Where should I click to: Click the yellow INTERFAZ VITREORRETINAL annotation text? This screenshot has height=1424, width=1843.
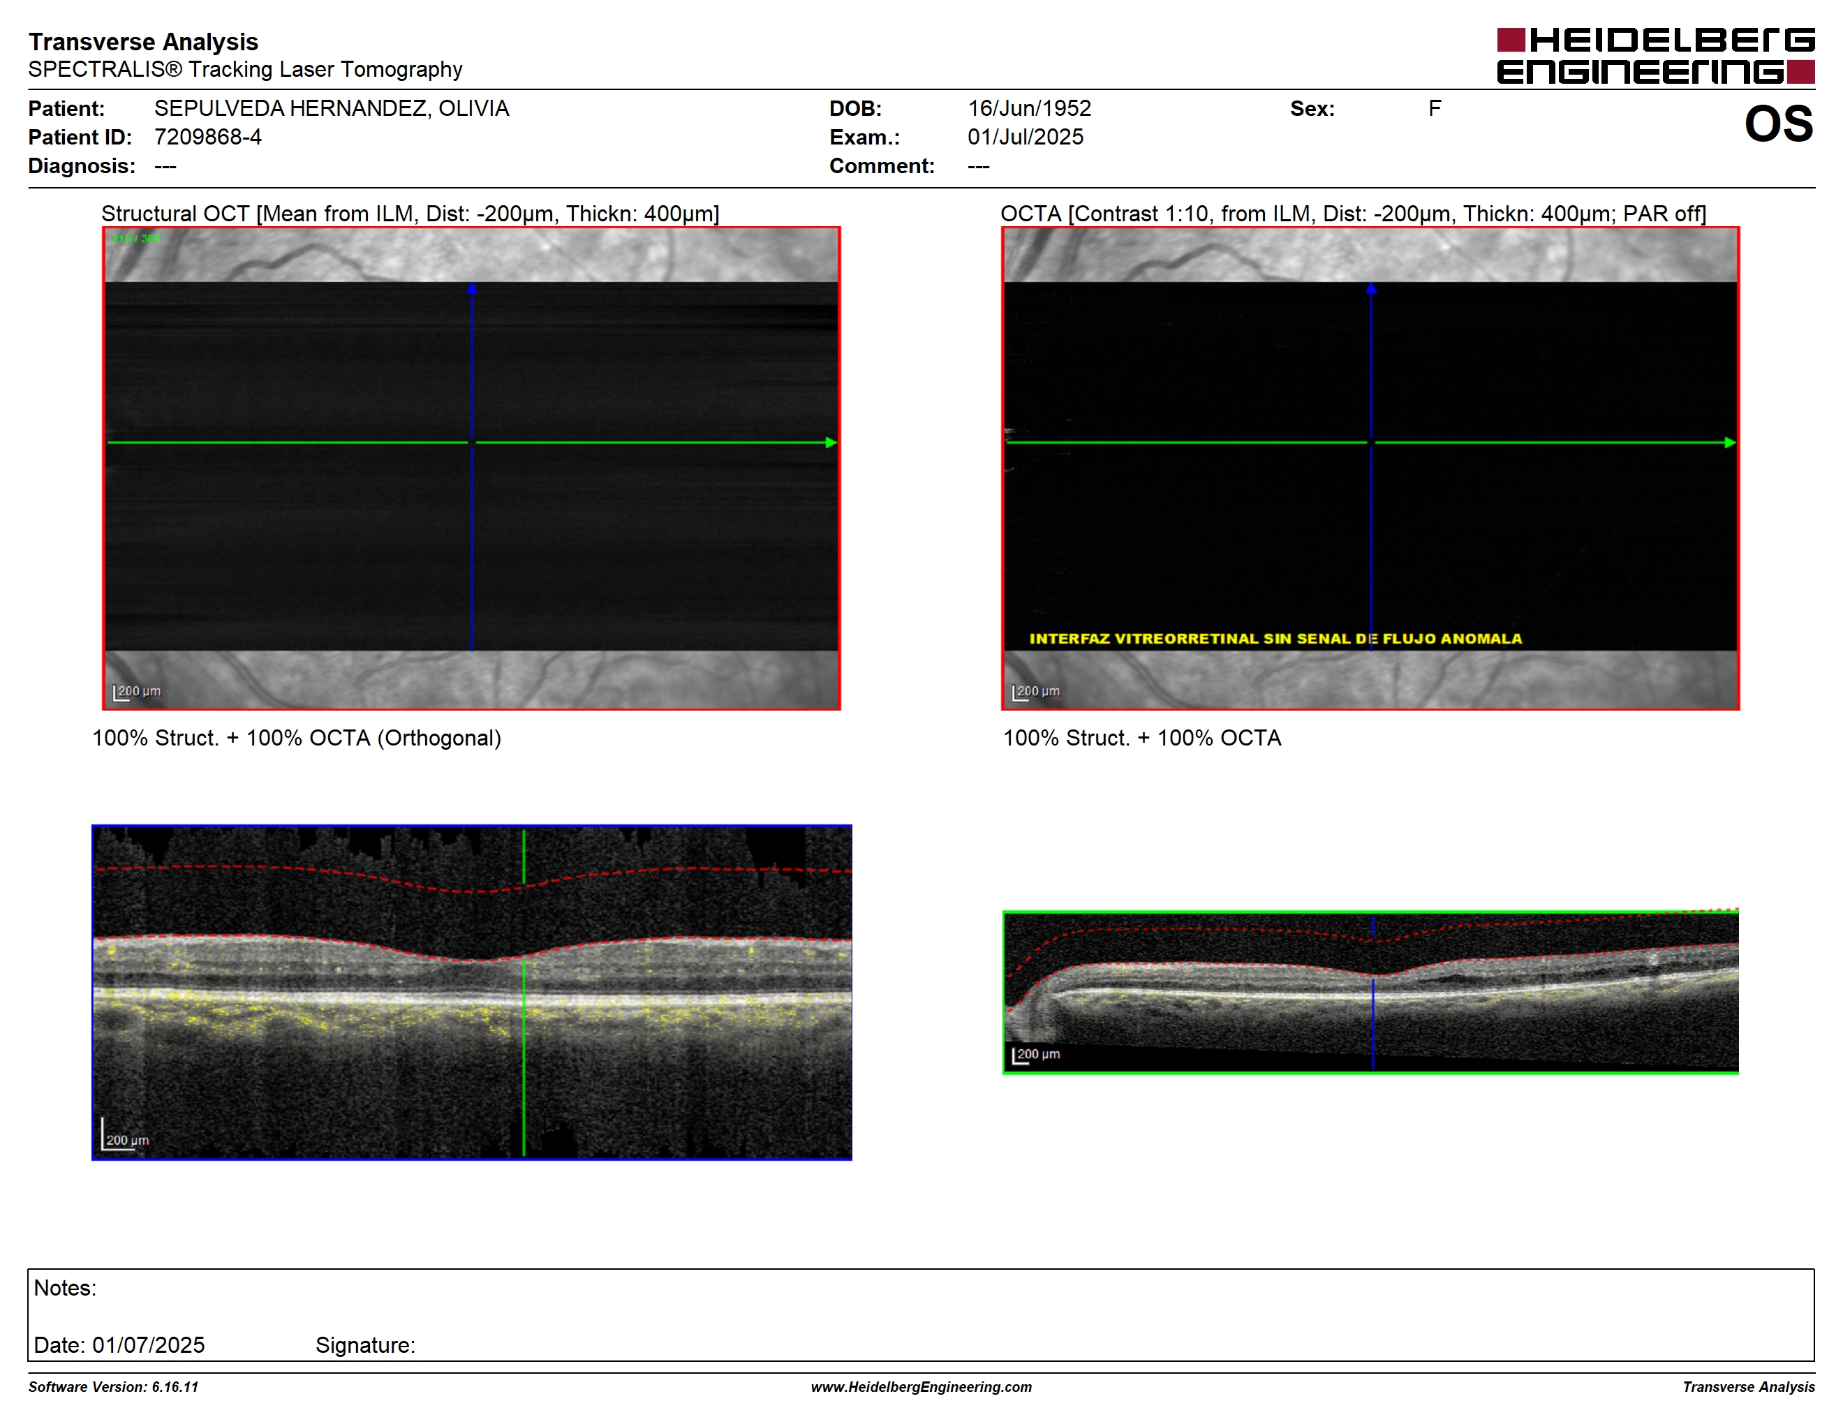[x=1275, y=639]
